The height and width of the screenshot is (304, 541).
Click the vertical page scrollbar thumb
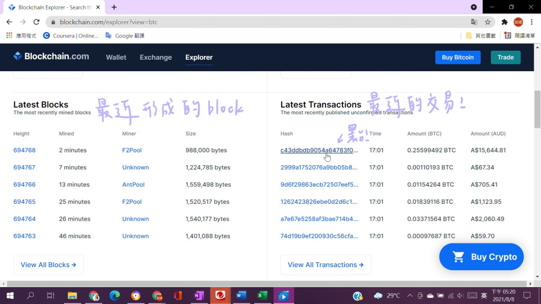537,109
